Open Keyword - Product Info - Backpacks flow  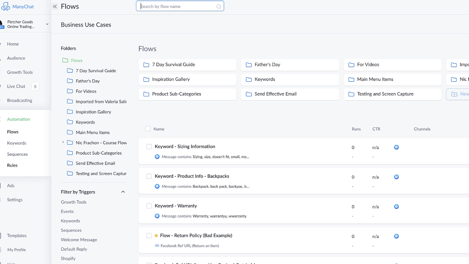pos(192,176)
